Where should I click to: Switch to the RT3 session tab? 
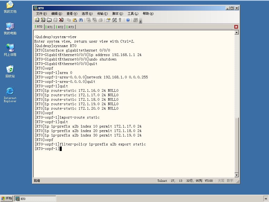tap(70, 27)
